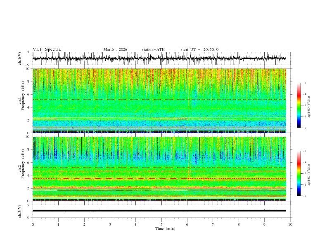Screen dimensions: 327x252
Task: Select upper colorbar "log(PSD)(V²/Hz)" label
Action: [310, 107]
